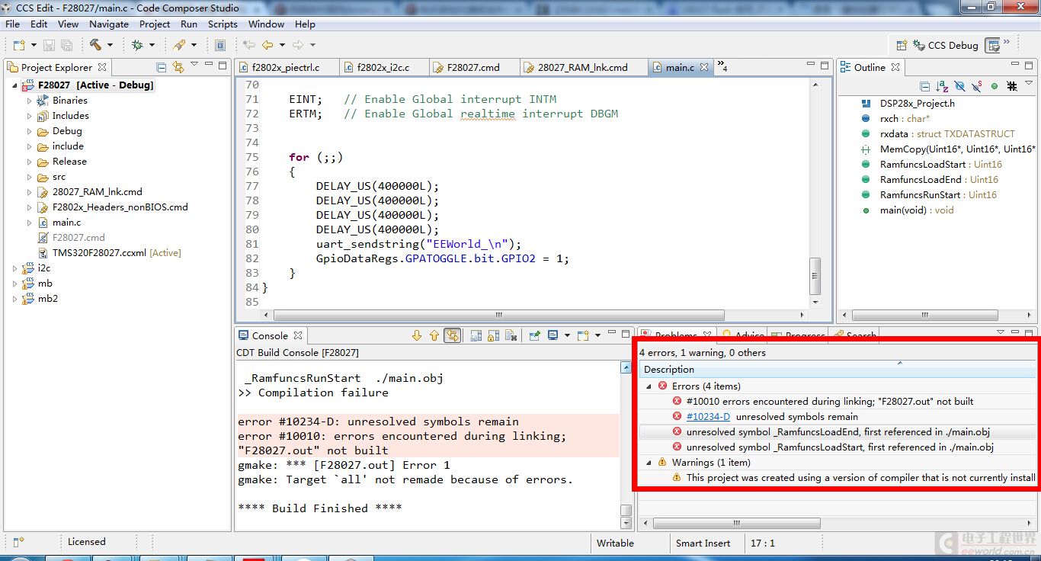Click the Build hammer icon

95,45
